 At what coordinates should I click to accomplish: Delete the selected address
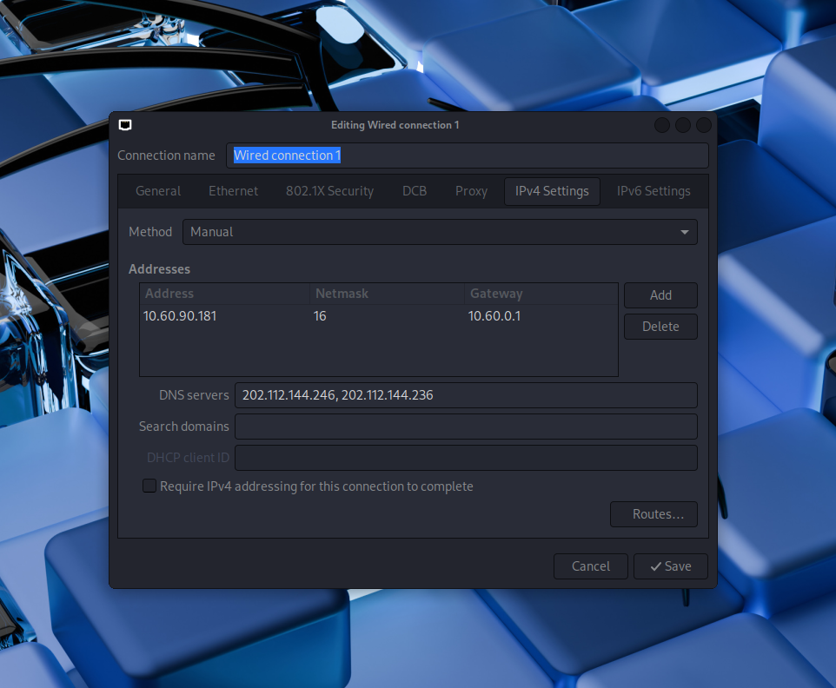pyautogui.click(x=660, y=326)
